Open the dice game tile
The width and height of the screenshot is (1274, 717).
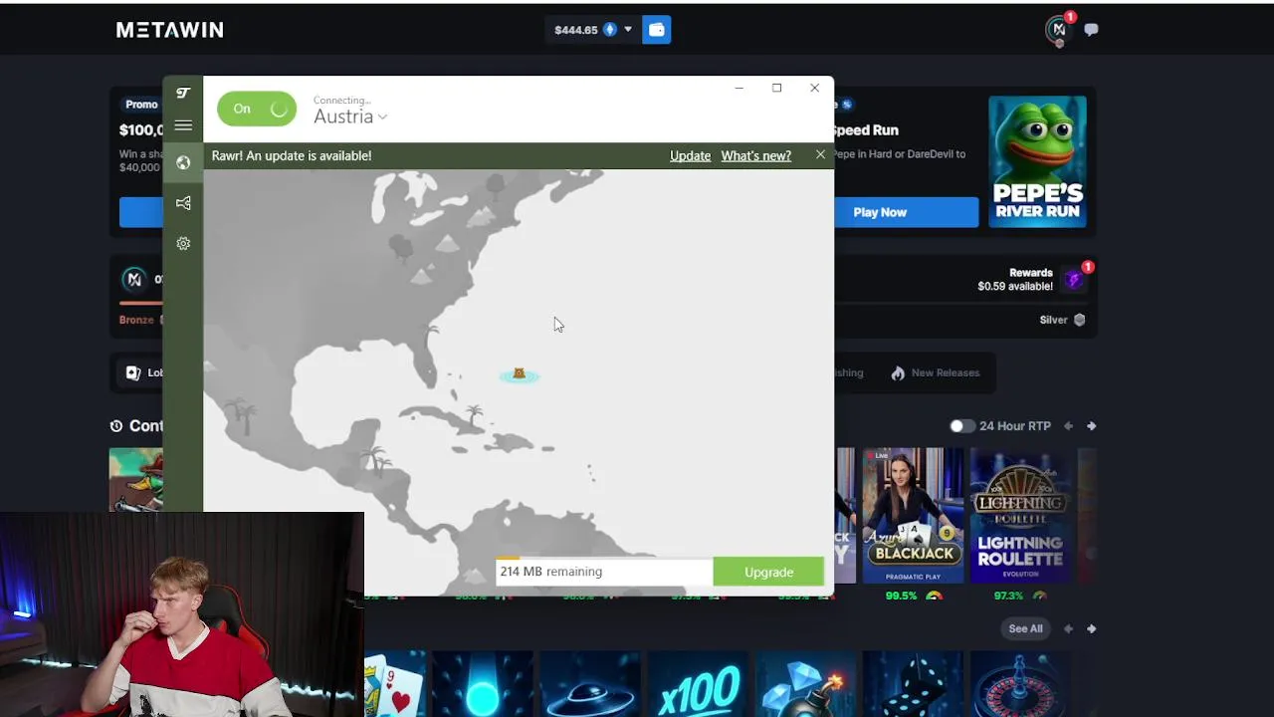coord(913,685)
